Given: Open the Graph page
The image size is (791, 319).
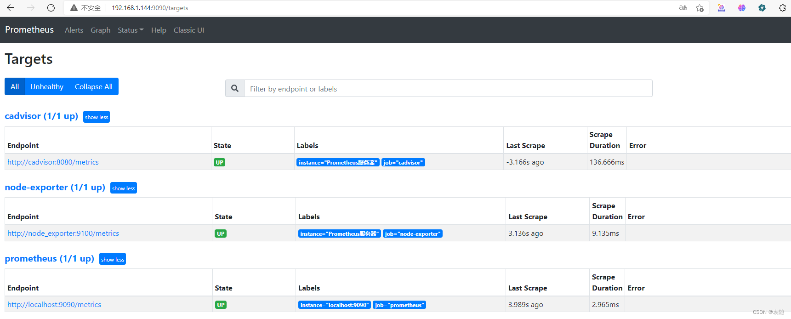Looking at the screenshot, I should [100, 30].
